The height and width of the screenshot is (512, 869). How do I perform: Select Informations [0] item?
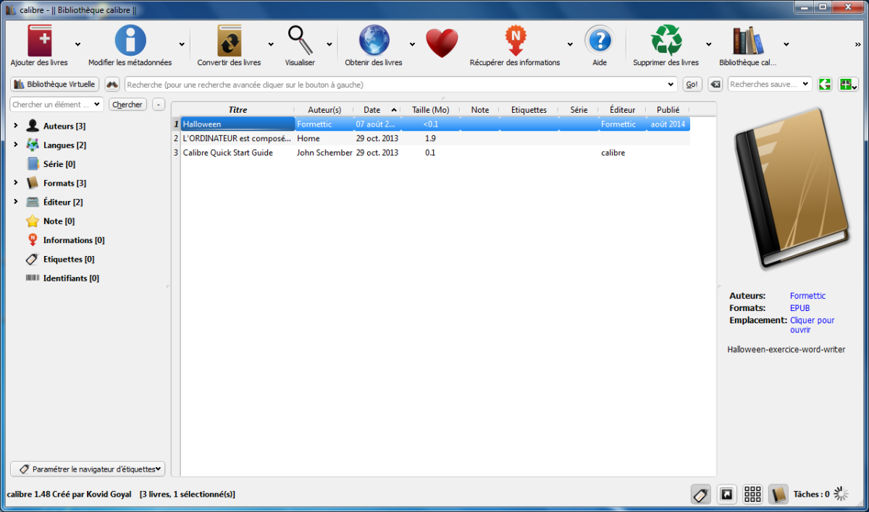[65, 240]
